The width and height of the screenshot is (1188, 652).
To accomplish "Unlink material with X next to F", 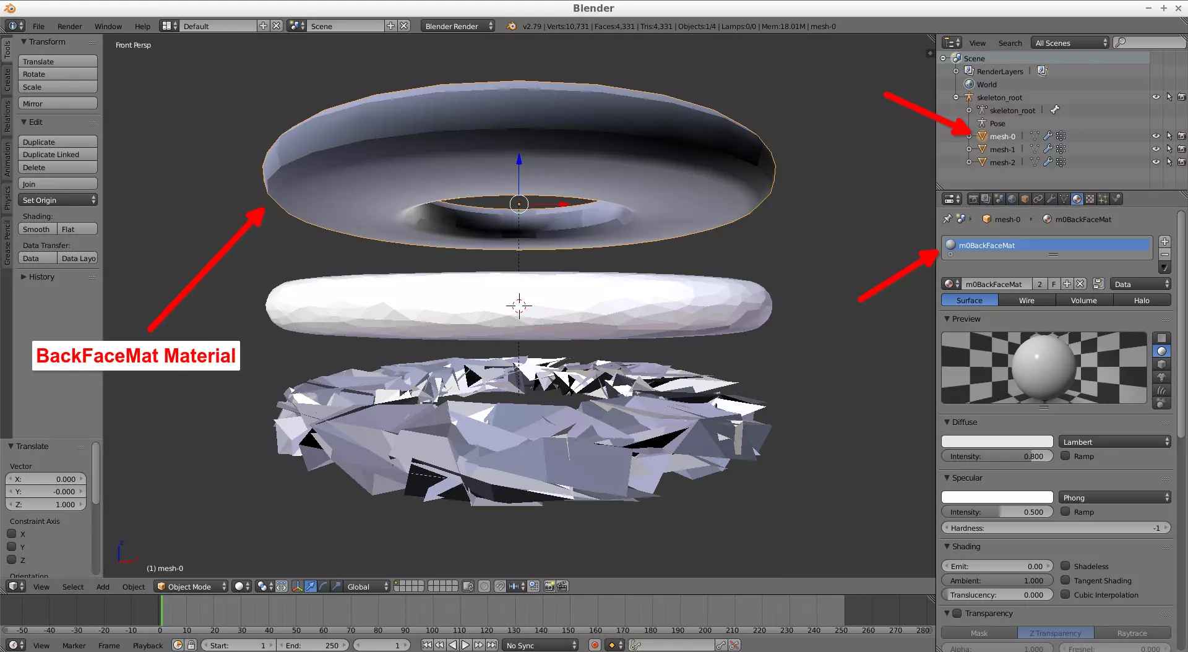I will click(x=1080, y=284).
